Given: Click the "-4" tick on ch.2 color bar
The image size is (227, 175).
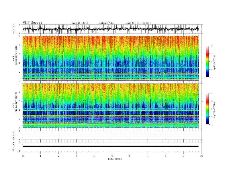Looking at the screenshot, I should 211,101.
